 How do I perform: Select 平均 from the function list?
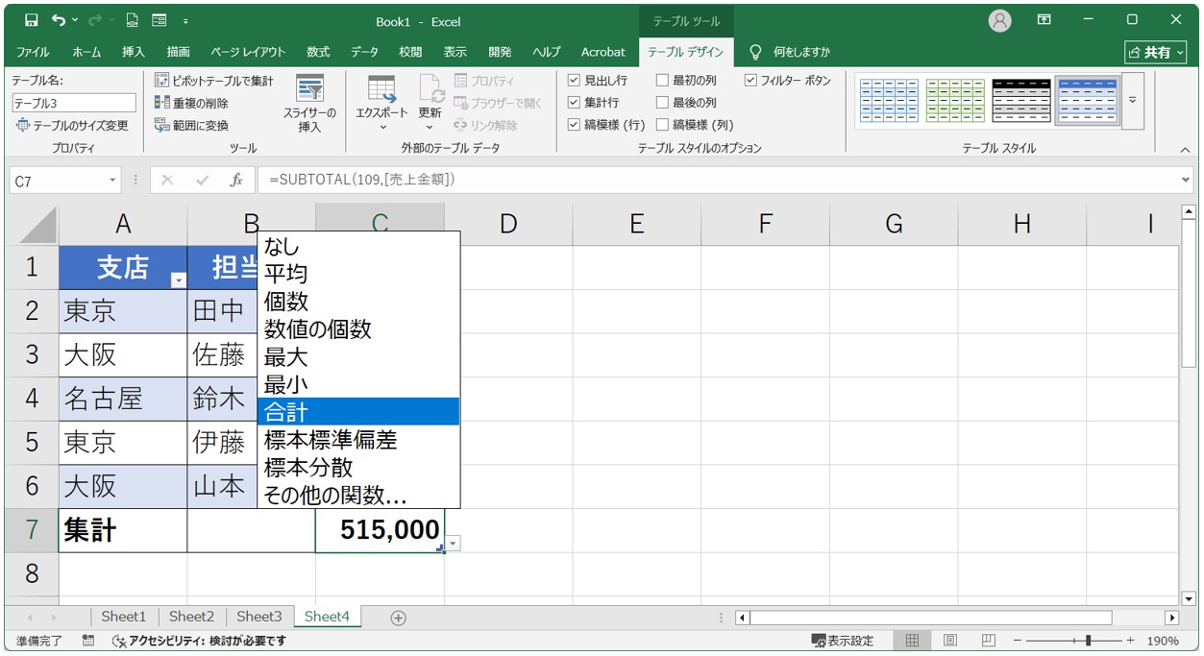tap(286, 275)
